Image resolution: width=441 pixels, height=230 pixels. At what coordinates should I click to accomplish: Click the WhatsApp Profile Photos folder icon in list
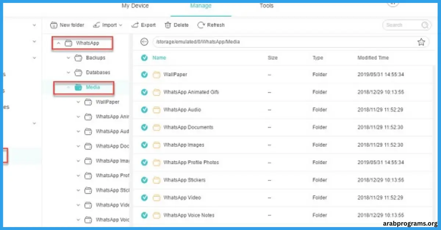[157, 163]
